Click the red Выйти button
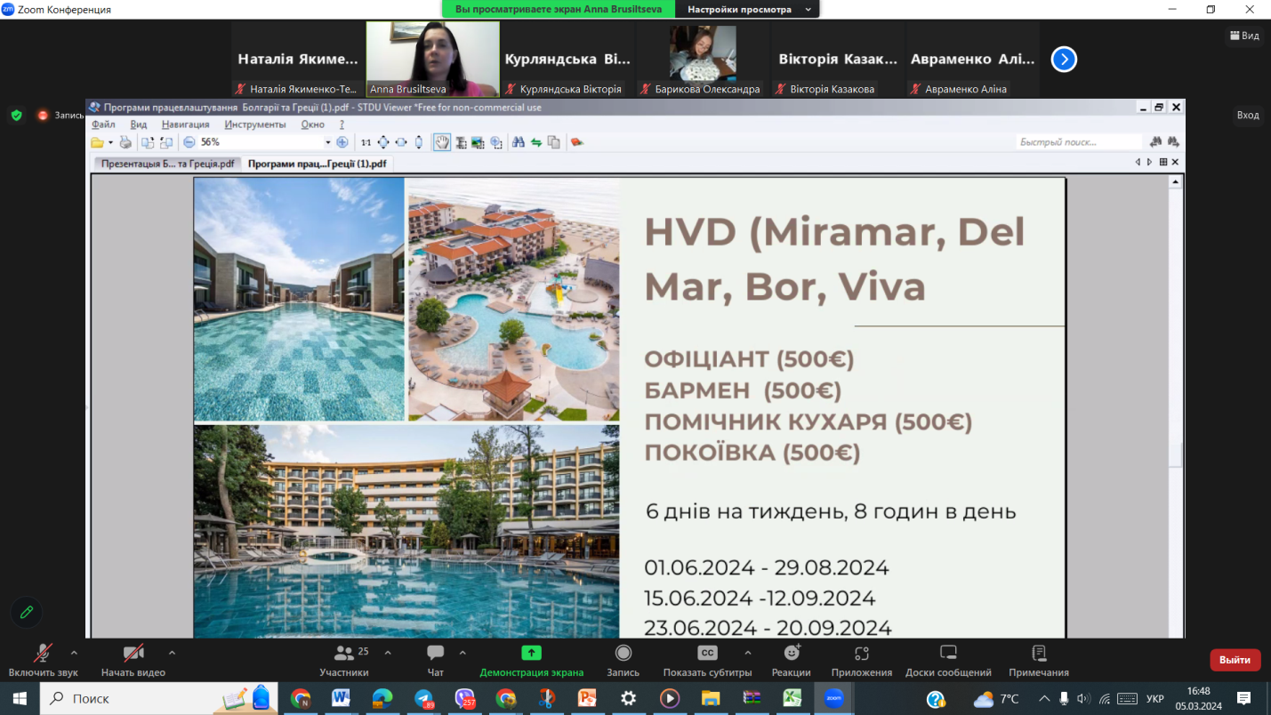This screenshot has height=715, width=1271. 1235,660
